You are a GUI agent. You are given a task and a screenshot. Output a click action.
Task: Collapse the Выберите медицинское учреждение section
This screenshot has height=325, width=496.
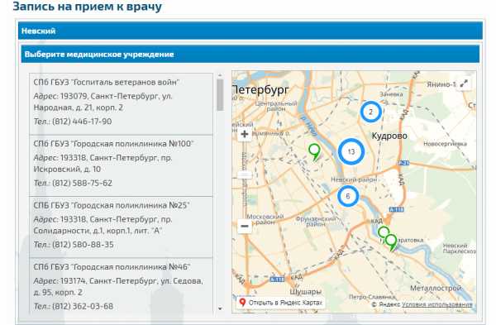click(x=250, y=54)
